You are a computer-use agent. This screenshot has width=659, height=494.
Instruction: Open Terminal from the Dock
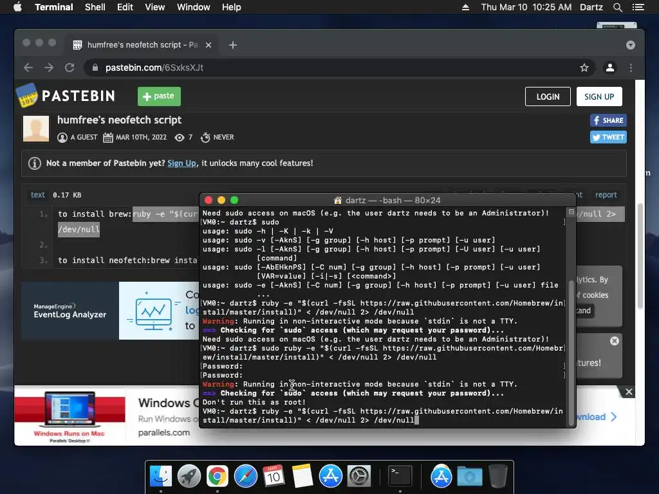point(400,477)
